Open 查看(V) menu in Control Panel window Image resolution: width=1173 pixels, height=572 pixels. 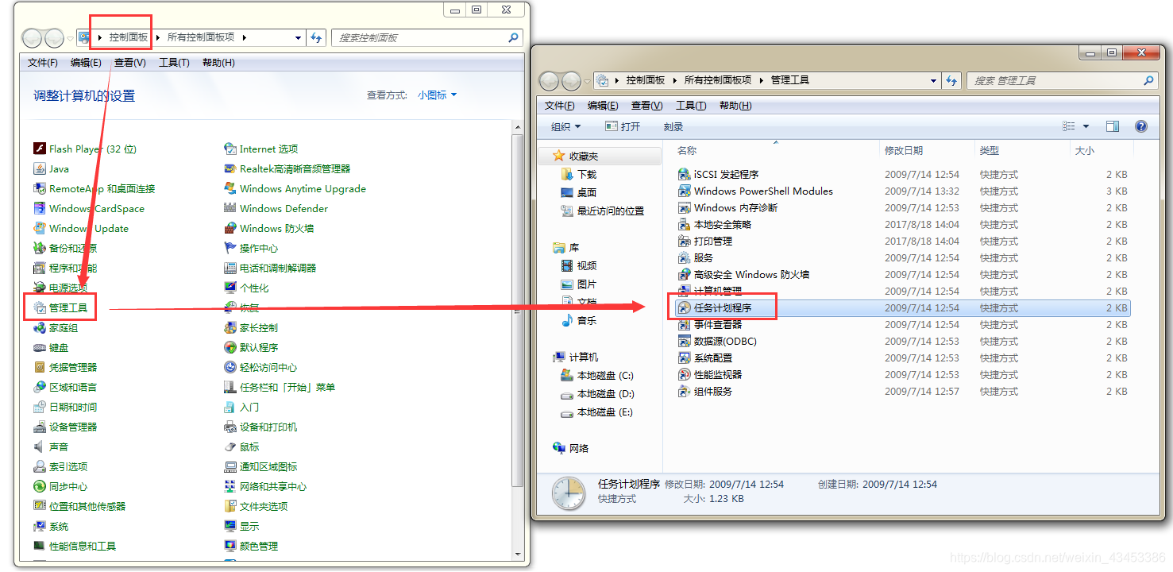click(129, 63)
